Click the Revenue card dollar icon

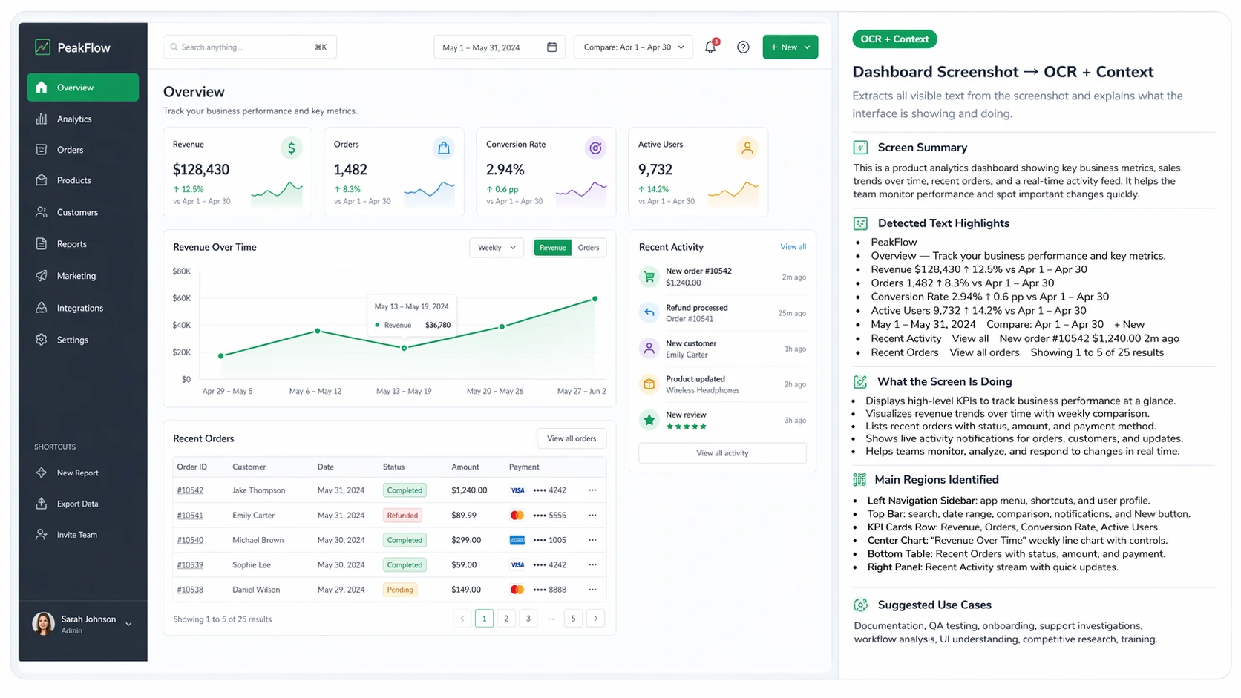pos(291,148)
